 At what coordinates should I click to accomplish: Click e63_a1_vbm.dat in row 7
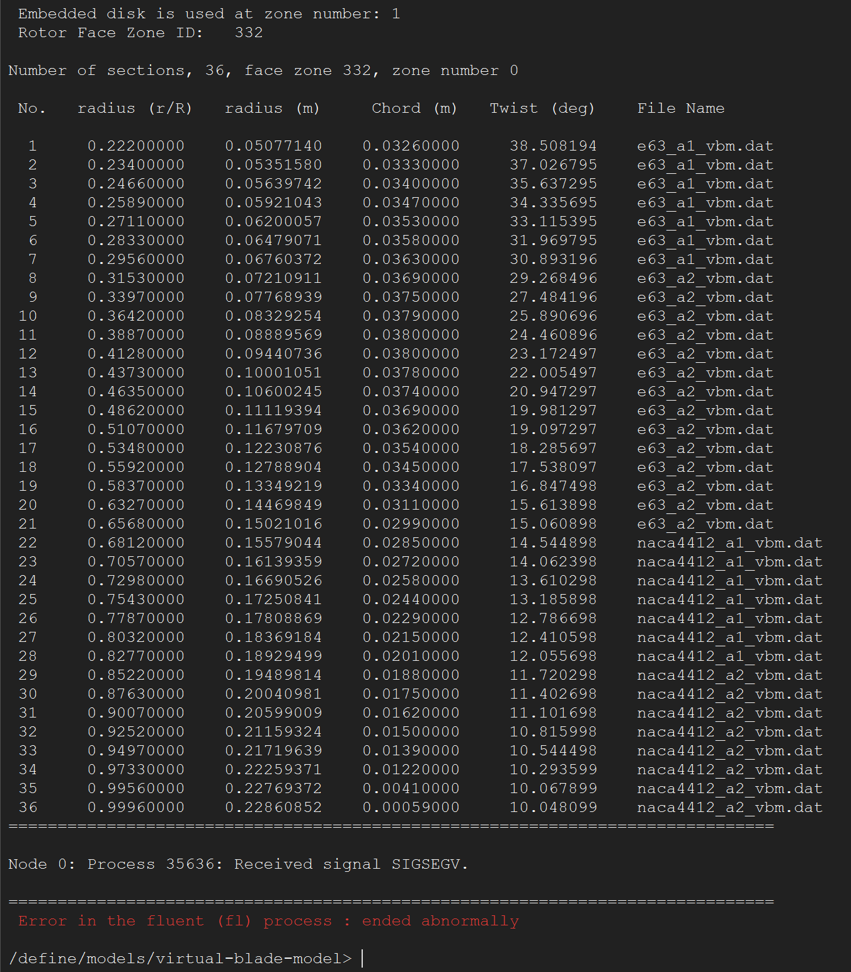pos(705,260)
